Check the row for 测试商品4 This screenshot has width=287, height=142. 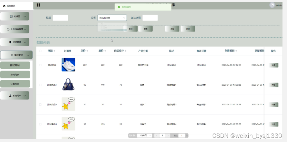click(x=40, y=124)
